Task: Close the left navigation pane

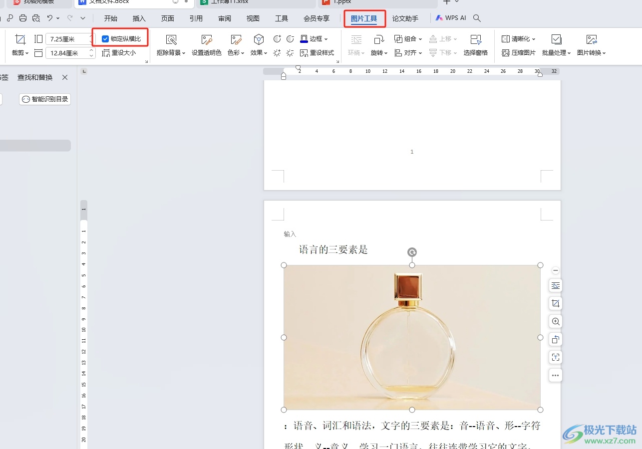Action: click(x=65, y=77)
